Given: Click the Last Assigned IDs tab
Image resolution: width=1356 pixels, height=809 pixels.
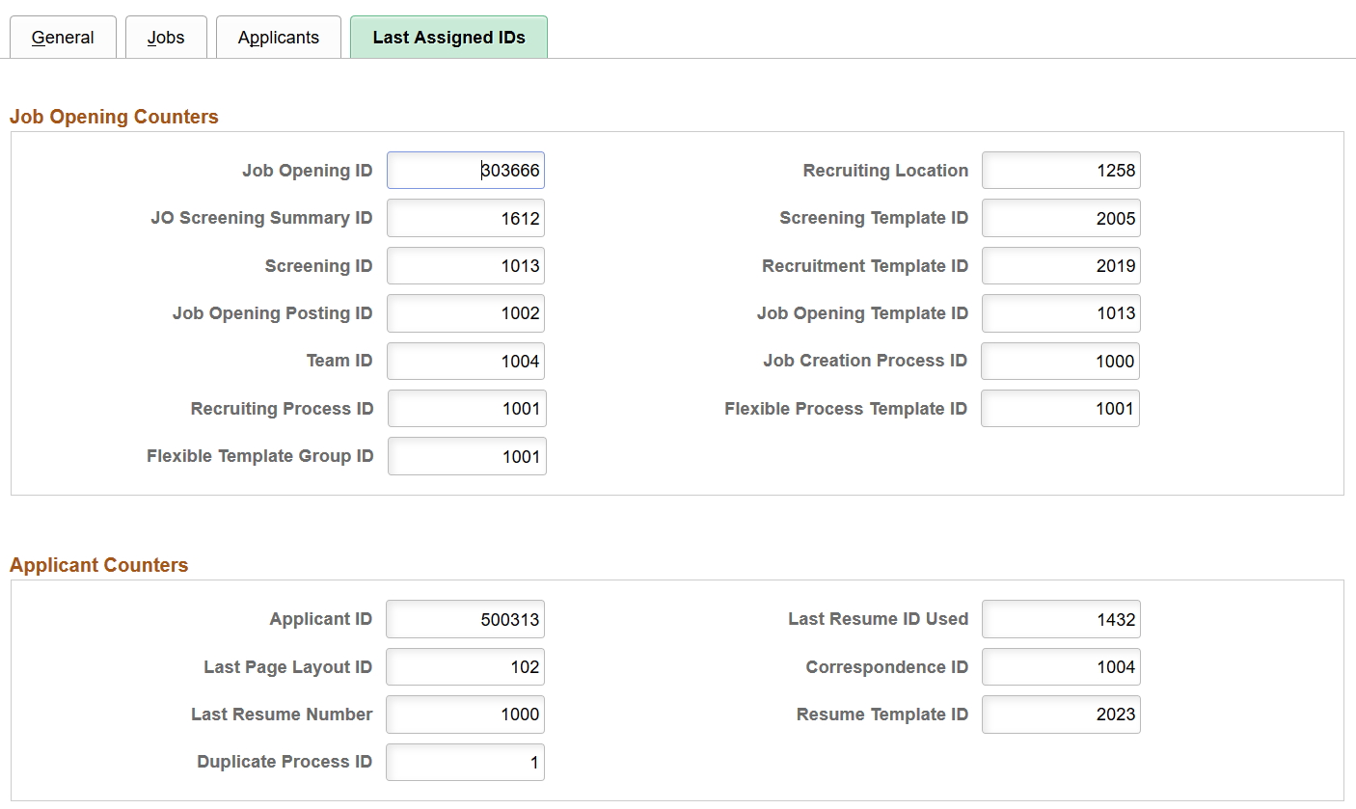Looking at the screenshot, I should pyautogui.click(x=448, y=38).
